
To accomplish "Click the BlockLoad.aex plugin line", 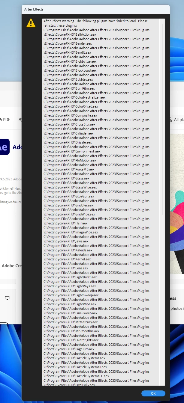I will [70, 70].
